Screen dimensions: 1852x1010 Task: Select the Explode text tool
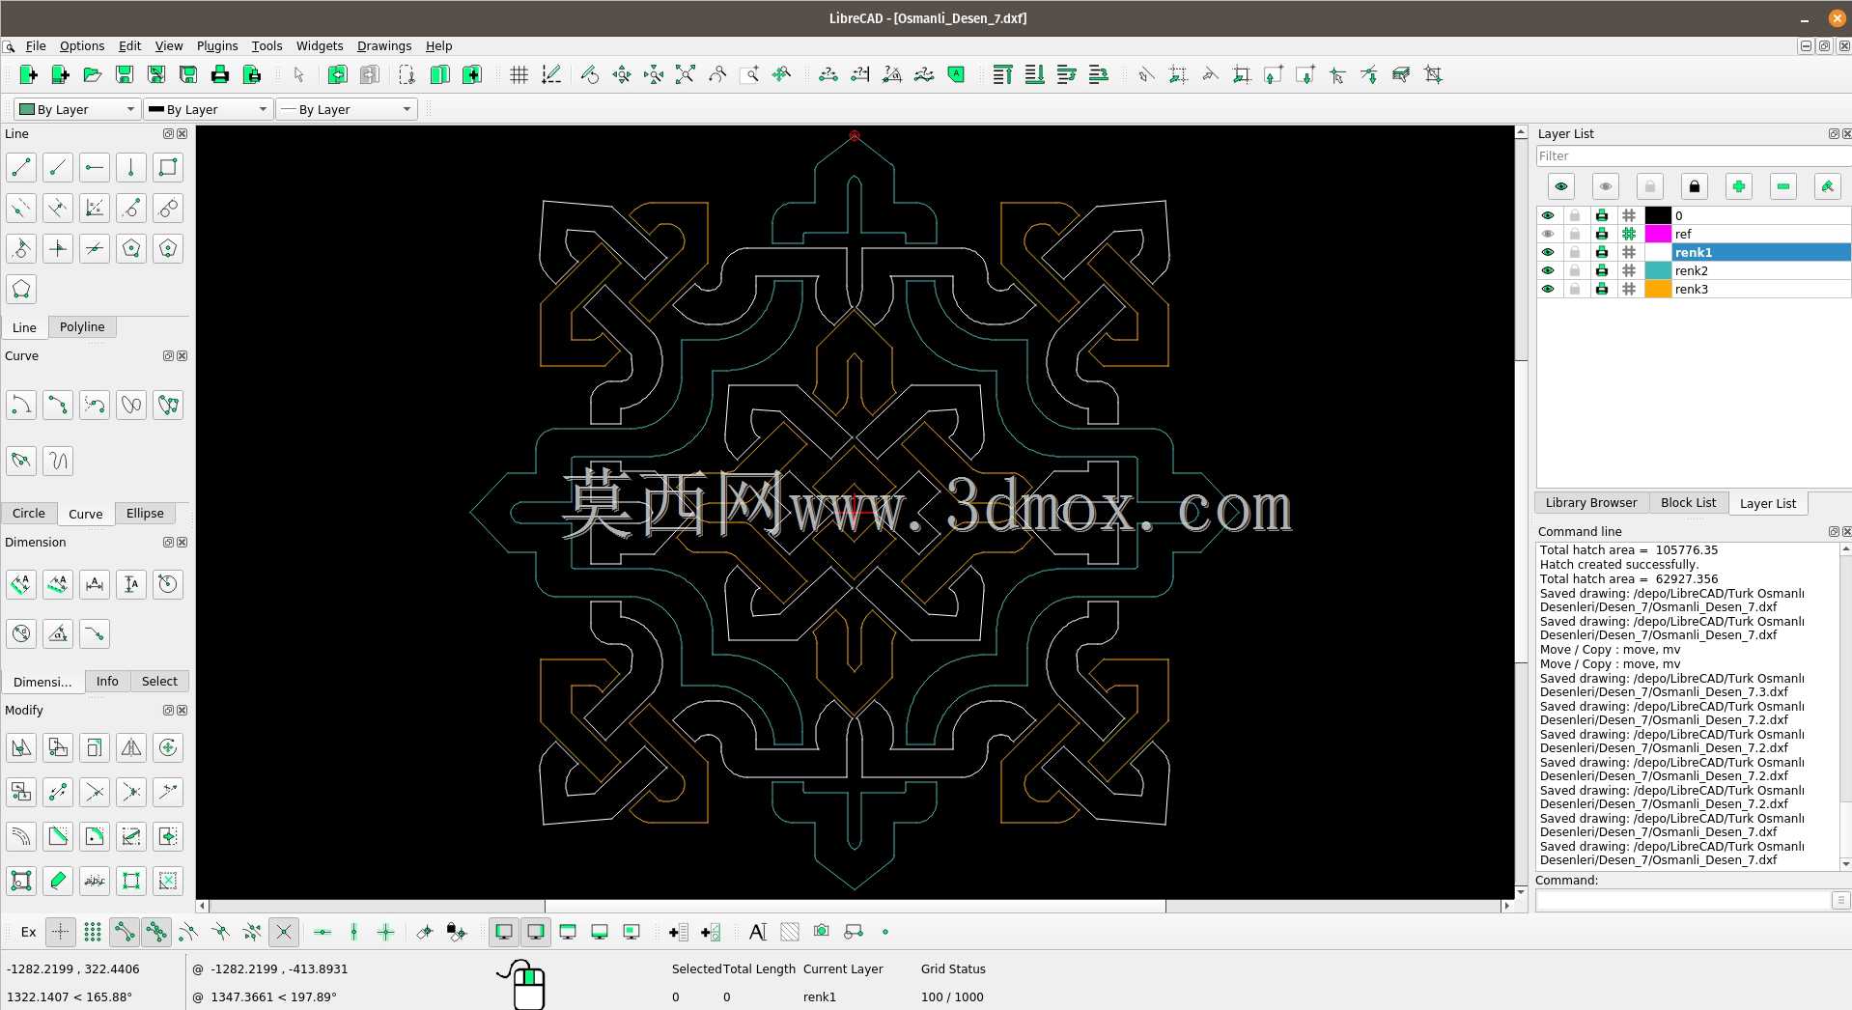[95, 881]
